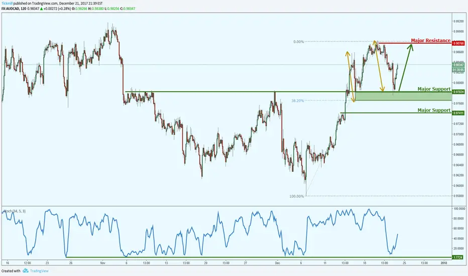Click the 38.20% Fibonacci level label
This screenshot has width=468, height=276.
(298, 101)
